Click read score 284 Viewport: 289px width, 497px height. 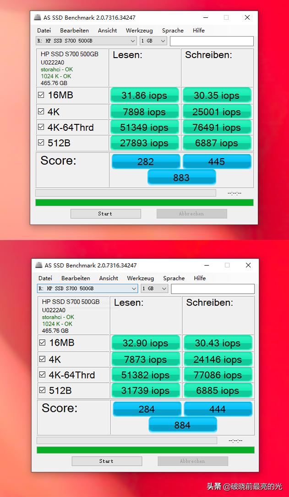(147, 409)
